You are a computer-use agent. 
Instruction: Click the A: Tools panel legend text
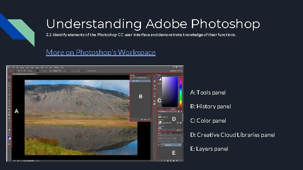pyautogui.click(x=208, y=92)
